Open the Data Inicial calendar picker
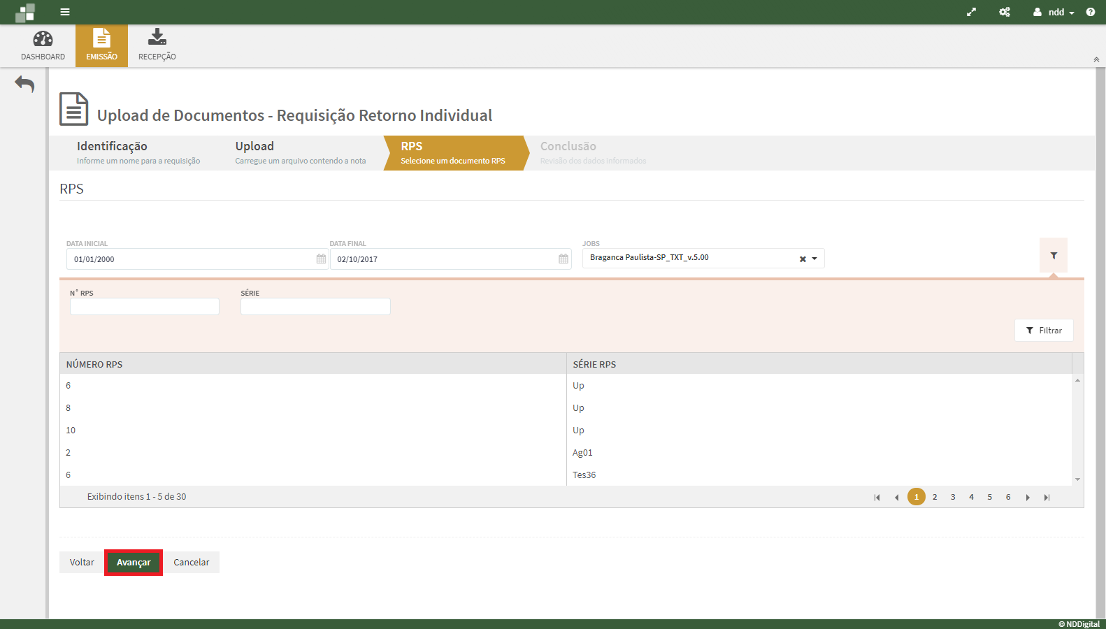This screenshot has height=629, width=1106. [x=322, y=259]
